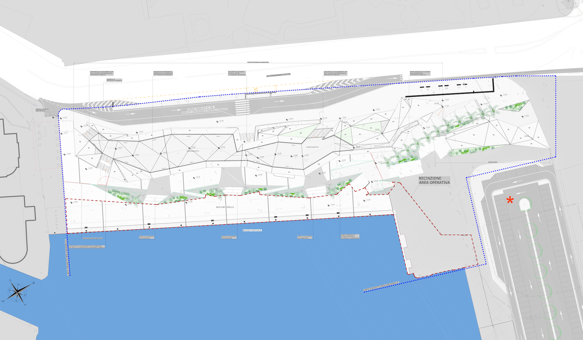The width and height of the screenshot is (583, 340).
Task: Click the EDIFICIO BAR dimension label
Action: click(x=493, y=162)
